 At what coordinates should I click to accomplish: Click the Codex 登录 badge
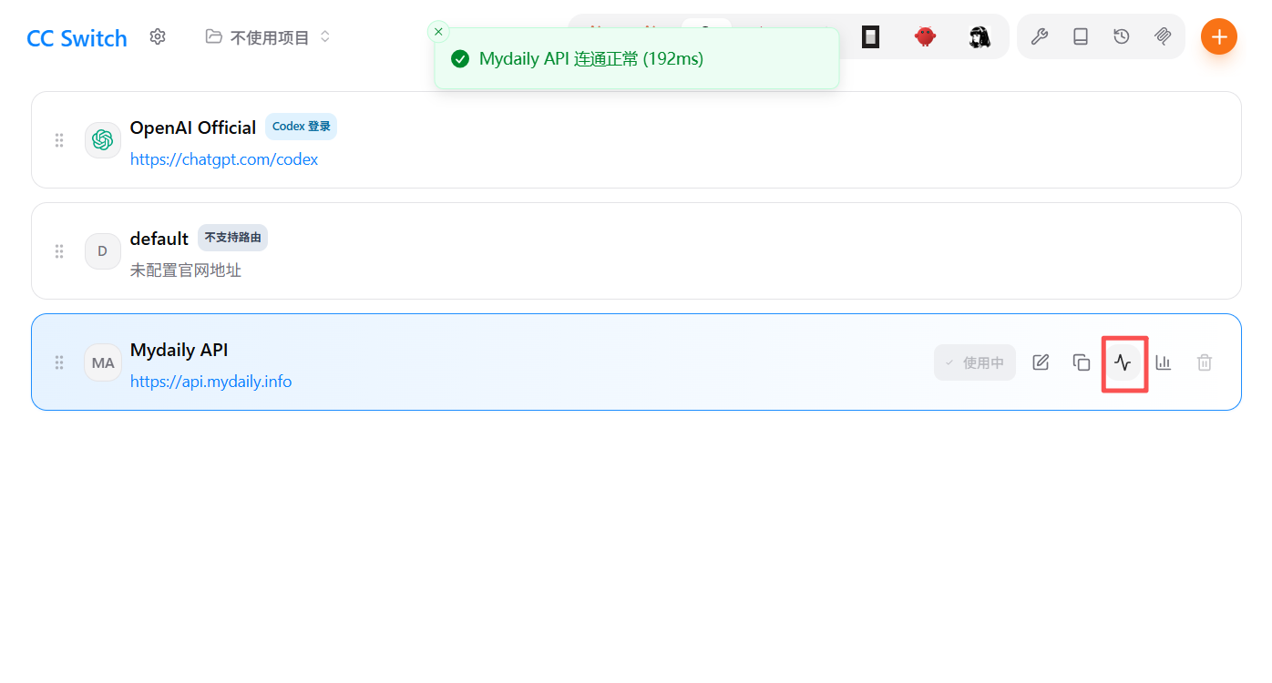(302, 127)
